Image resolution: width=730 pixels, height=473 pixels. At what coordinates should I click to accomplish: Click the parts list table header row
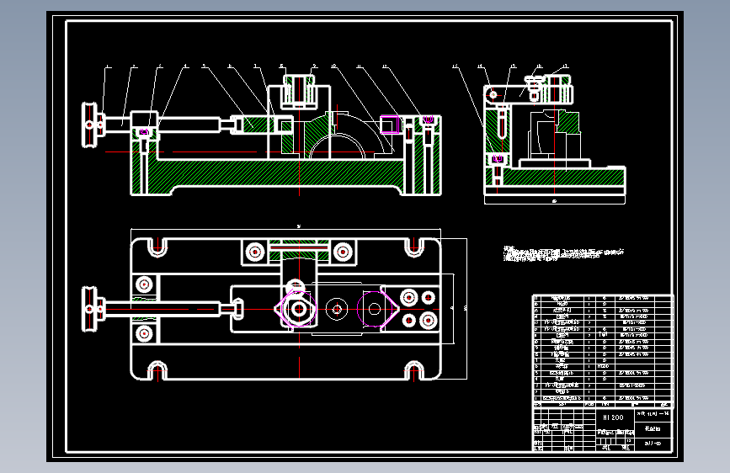click(602, 404)
